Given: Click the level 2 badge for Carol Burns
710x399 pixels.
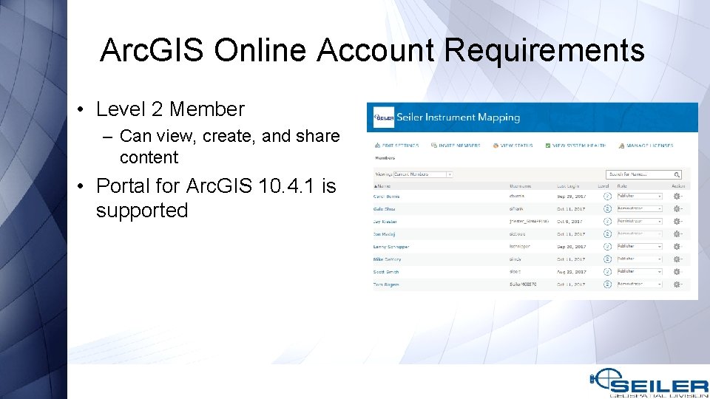Looking at the screenshot, I should [608, 197].
